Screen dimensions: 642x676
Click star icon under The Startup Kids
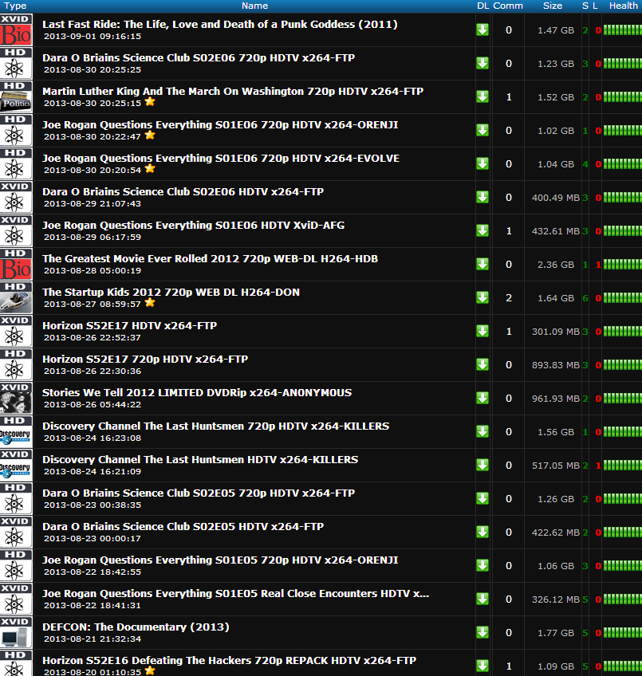click(150, 303)
